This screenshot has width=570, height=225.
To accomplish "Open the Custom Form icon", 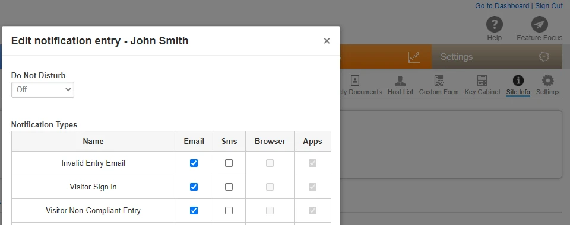I will tap(439, 81).
